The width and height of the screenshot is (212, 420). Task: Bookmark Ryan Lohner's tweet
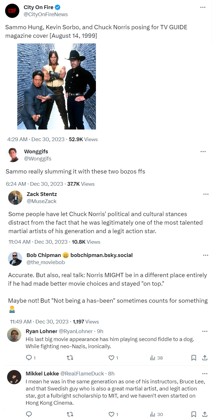click(194, 358)
